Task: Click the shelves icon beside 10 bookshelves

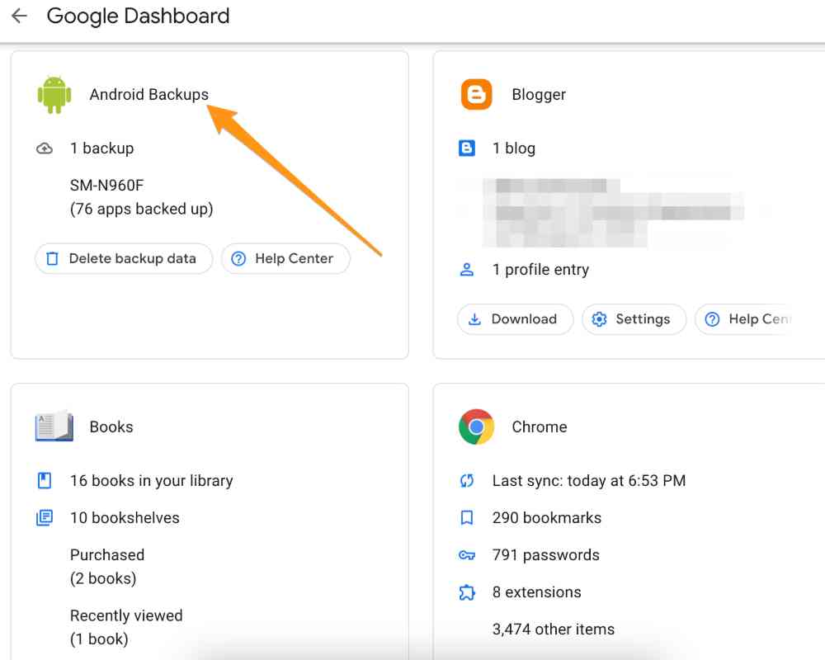Action: [x=45, y=518]
